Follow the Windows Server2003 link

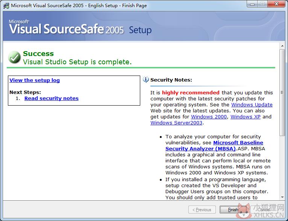click(176, 123)
